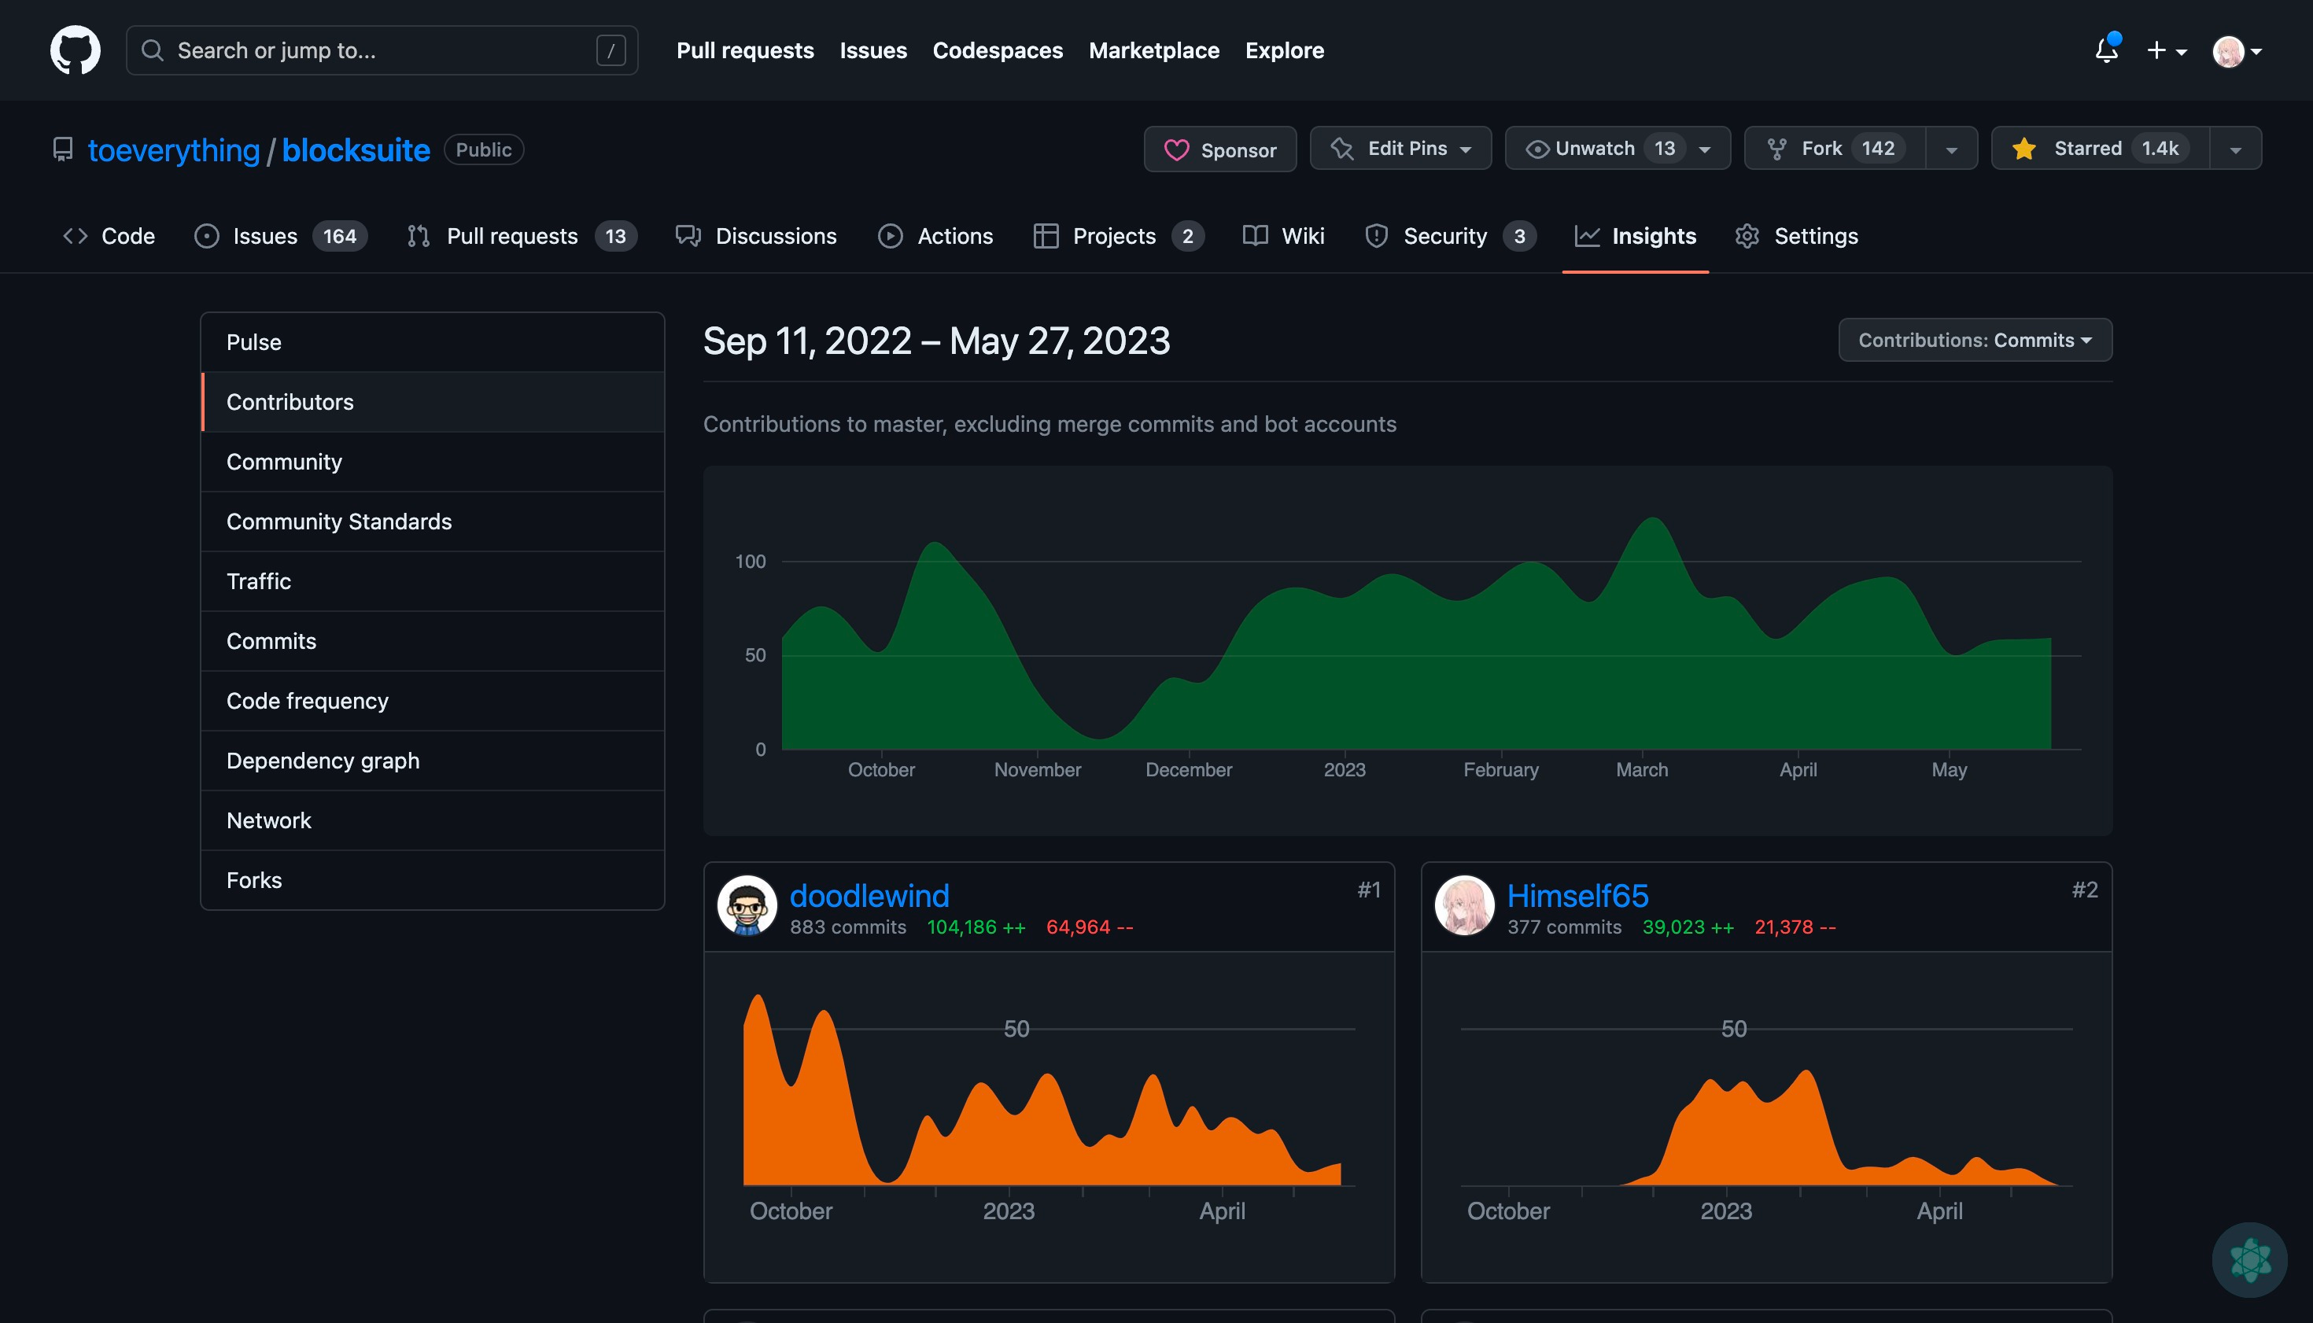The image size is (2313, 1323).
Task: Open the Edit Pins dropdown
Action: click(1400, 148)
